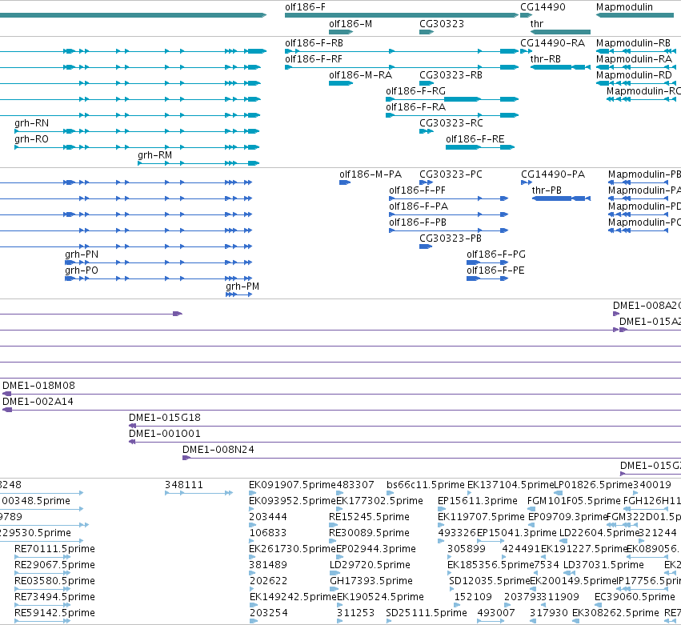Click protein label olf186-F-PF
The width and height of the screenshot is (681, 625).
(417, 190)
